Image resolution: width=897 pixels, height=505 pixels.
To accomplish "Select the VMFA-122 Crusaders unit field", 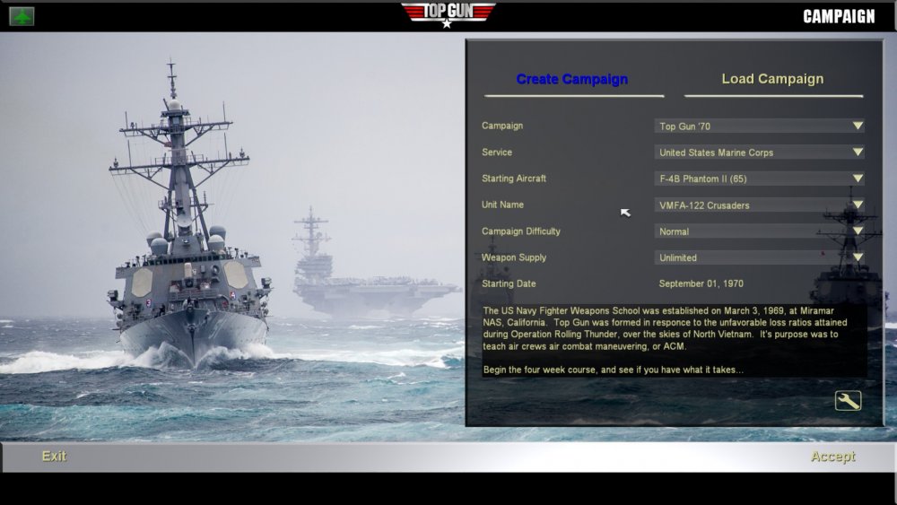I will 759,205.
